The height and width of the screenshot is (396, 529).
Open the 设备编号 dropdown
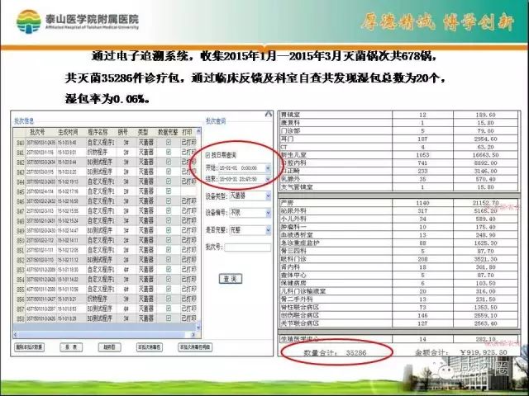268,213
